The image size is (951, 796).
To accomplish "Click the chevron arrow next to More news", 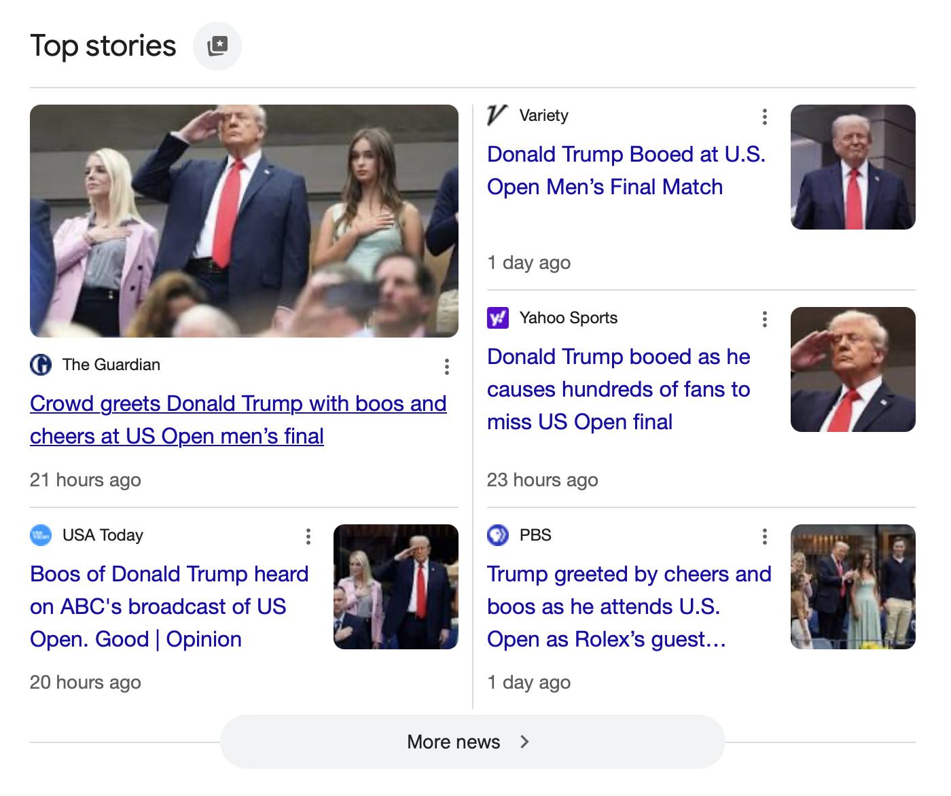I will pyautogui.click(x=524, y=742).
